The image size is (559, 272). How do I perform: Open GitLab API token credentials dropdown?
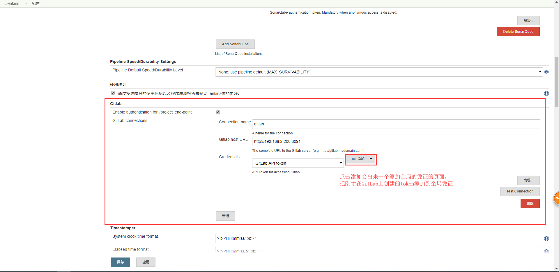pos(298,163)
